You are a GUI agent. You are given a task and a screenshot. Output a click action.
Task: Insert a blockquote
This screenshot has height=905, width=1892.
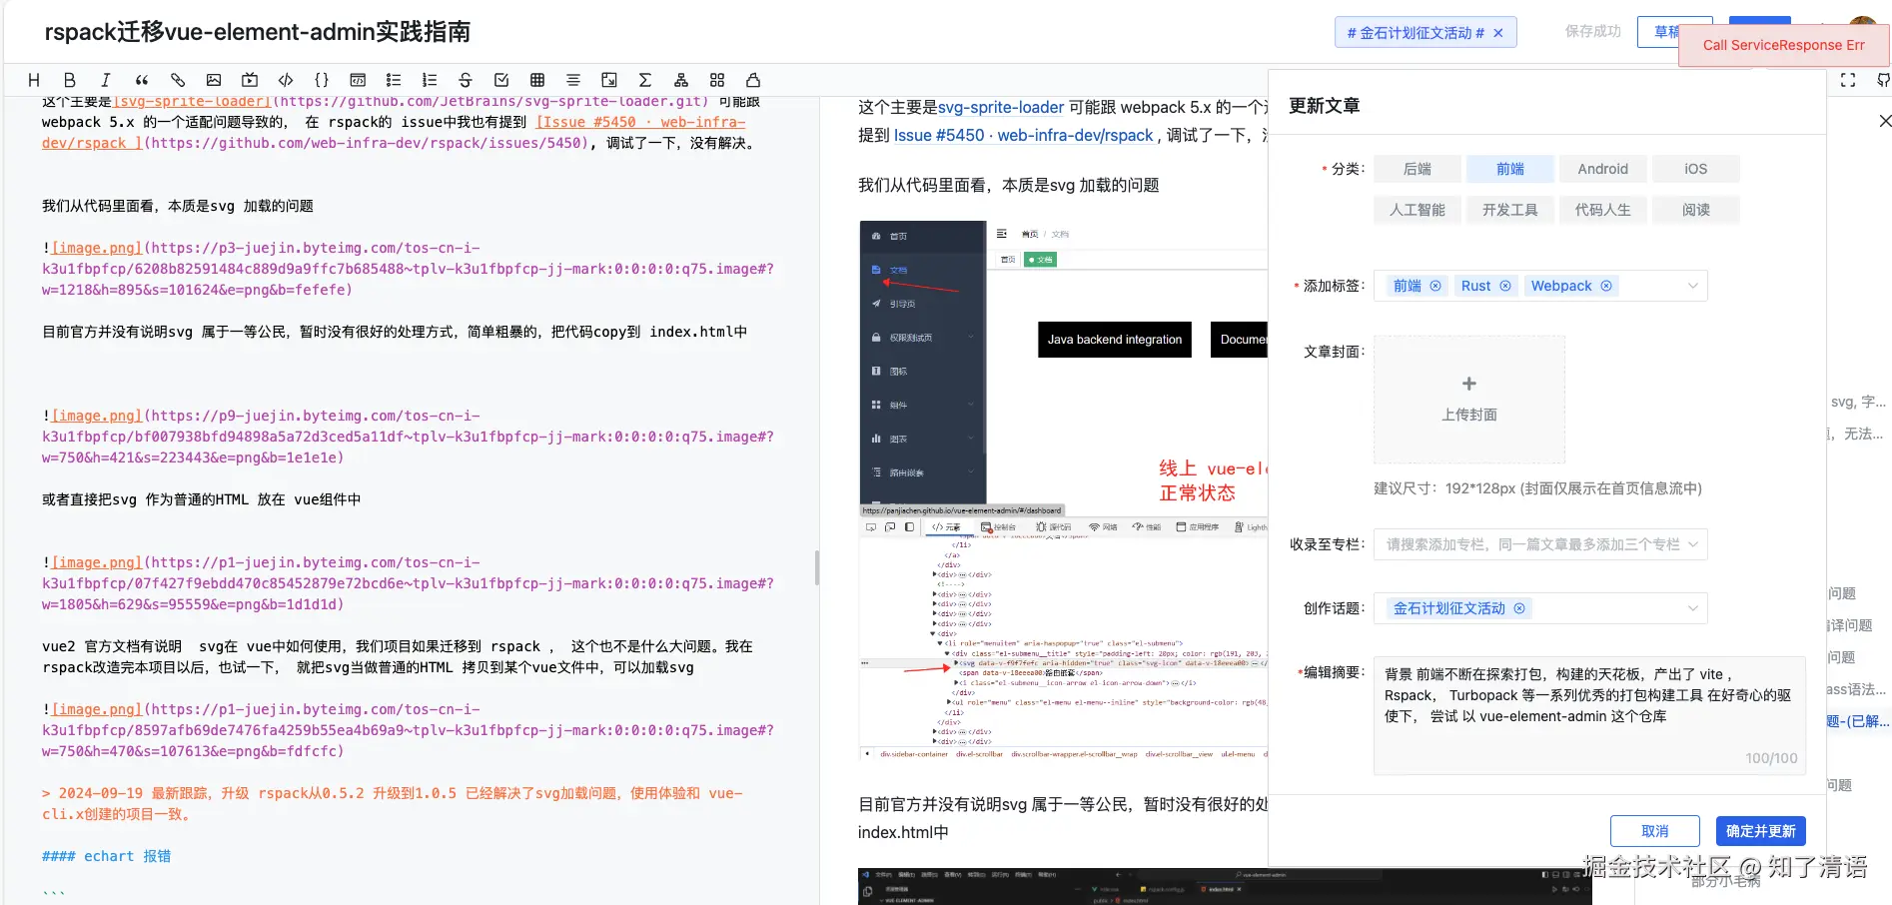click(141, 80)
